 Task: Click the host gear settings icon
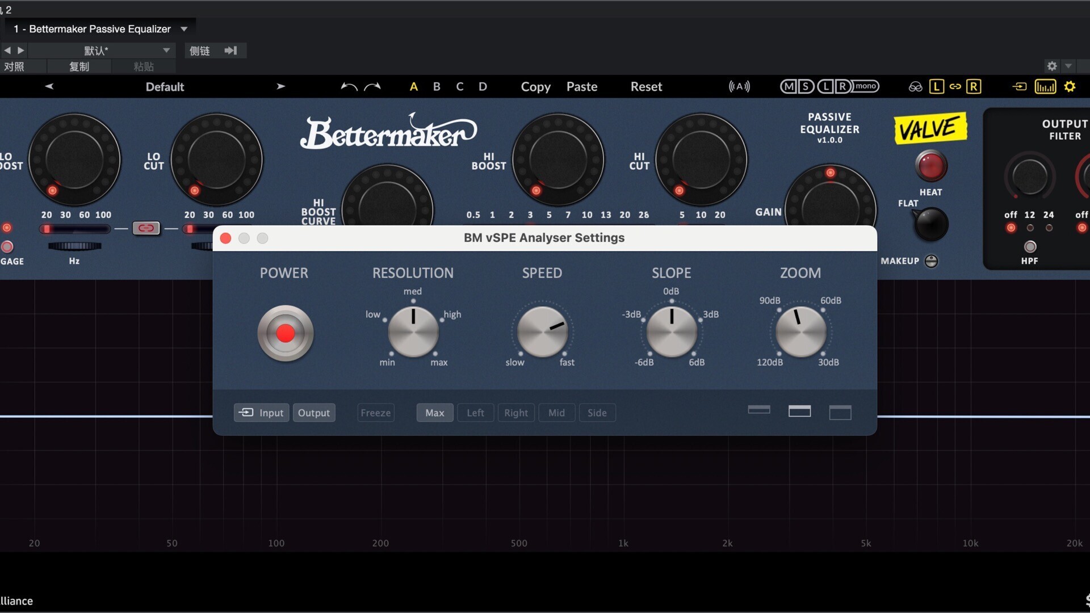click(1051, 66)
